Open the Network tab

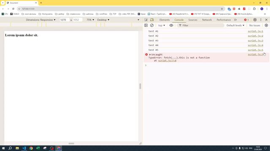207,20
